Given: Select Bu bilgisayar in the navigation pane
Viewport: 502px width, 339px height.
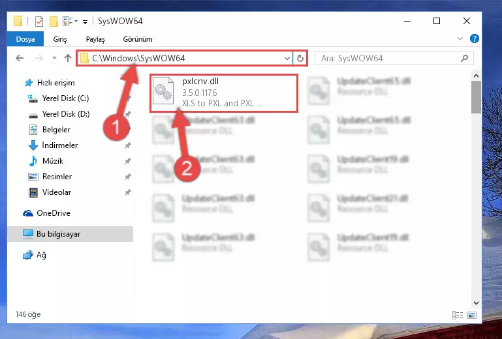Looking at the screenshot, I should coord(70,234).
